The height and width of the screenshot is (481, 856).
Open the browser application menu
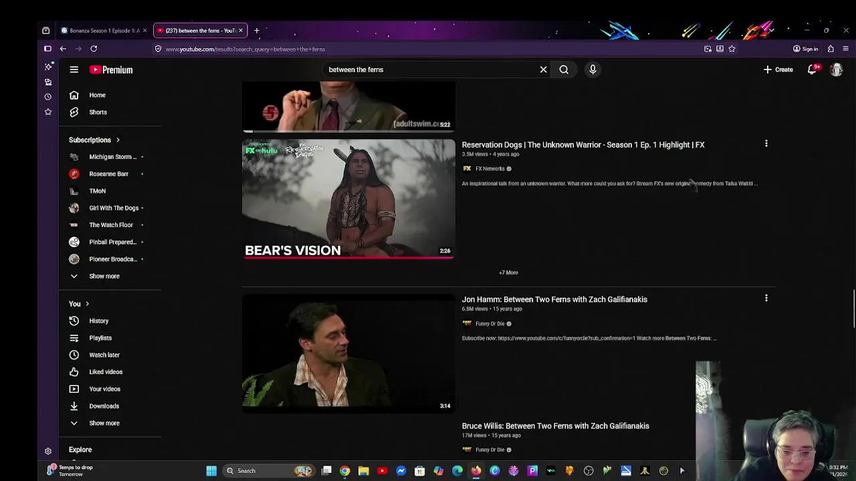[846, 49]
